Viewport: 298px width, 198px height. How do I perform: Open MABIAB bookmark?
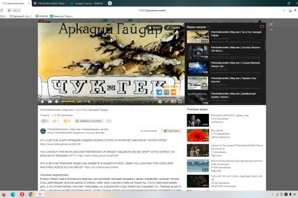41,16
